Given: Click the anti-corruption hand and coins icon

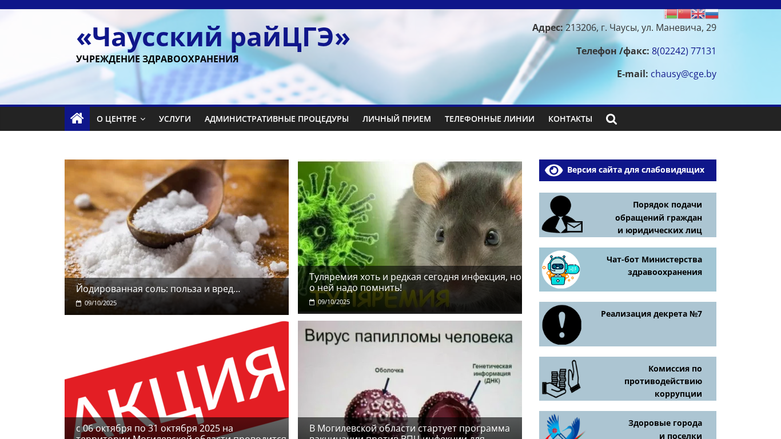Looking at the screenshot, I should point(561,378).
